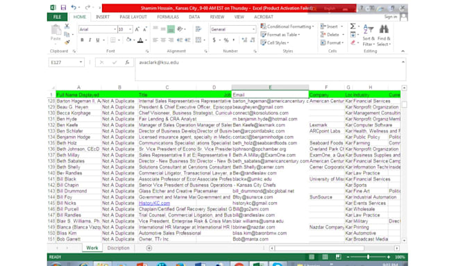Open Format cells dropdown

click(332, 43)
